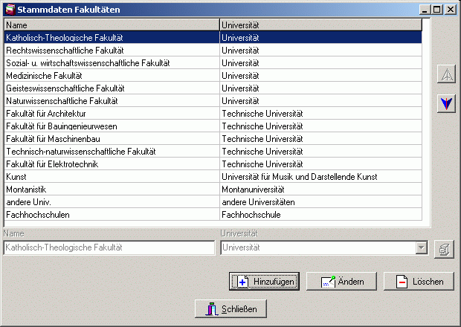Click the app icon in the title bar
Screen dimensions: 461x327
pos(10,10)
